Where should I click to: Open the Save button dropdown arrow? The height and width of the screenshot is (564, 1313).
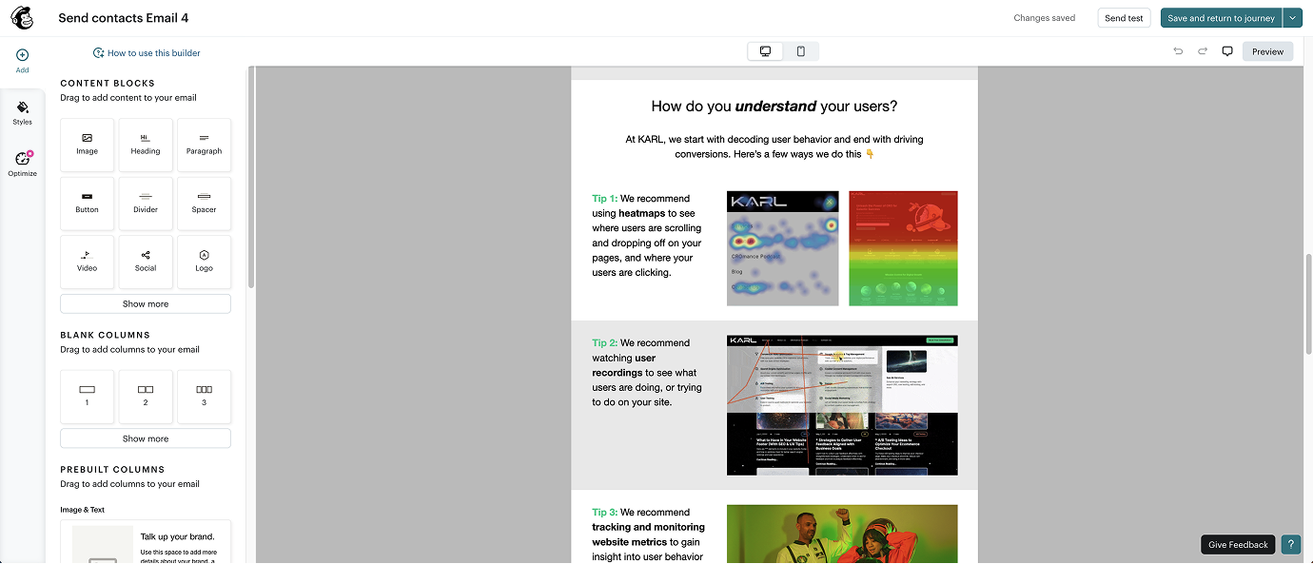point(1292,17)
